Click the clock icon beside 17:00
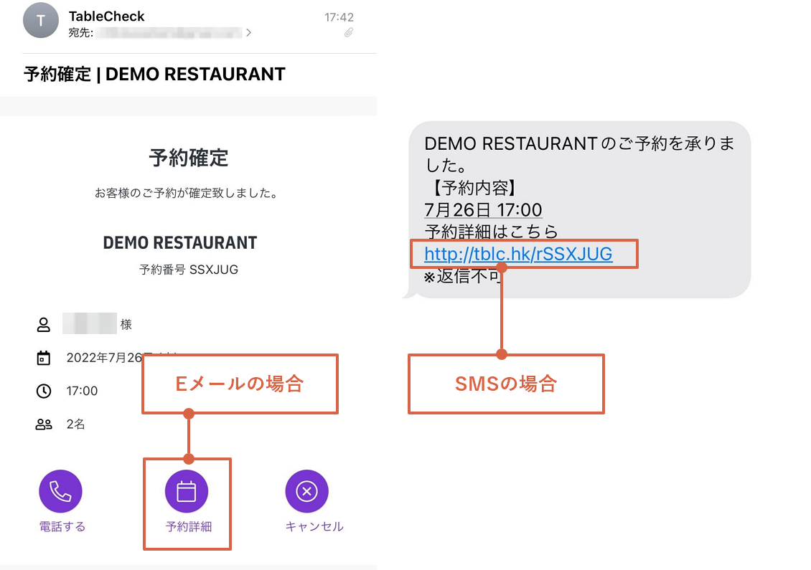 click(x=44, y=391)
